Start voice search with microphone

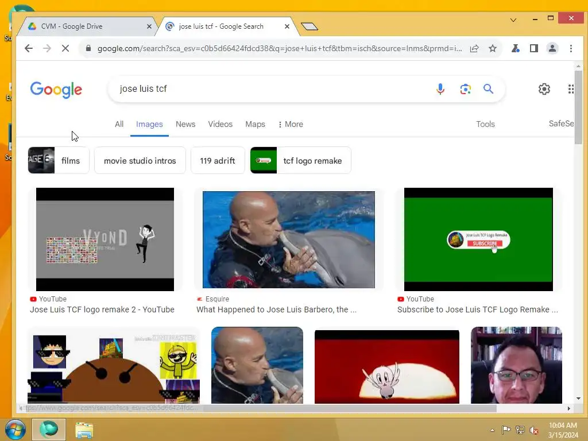tap(440, 89)
